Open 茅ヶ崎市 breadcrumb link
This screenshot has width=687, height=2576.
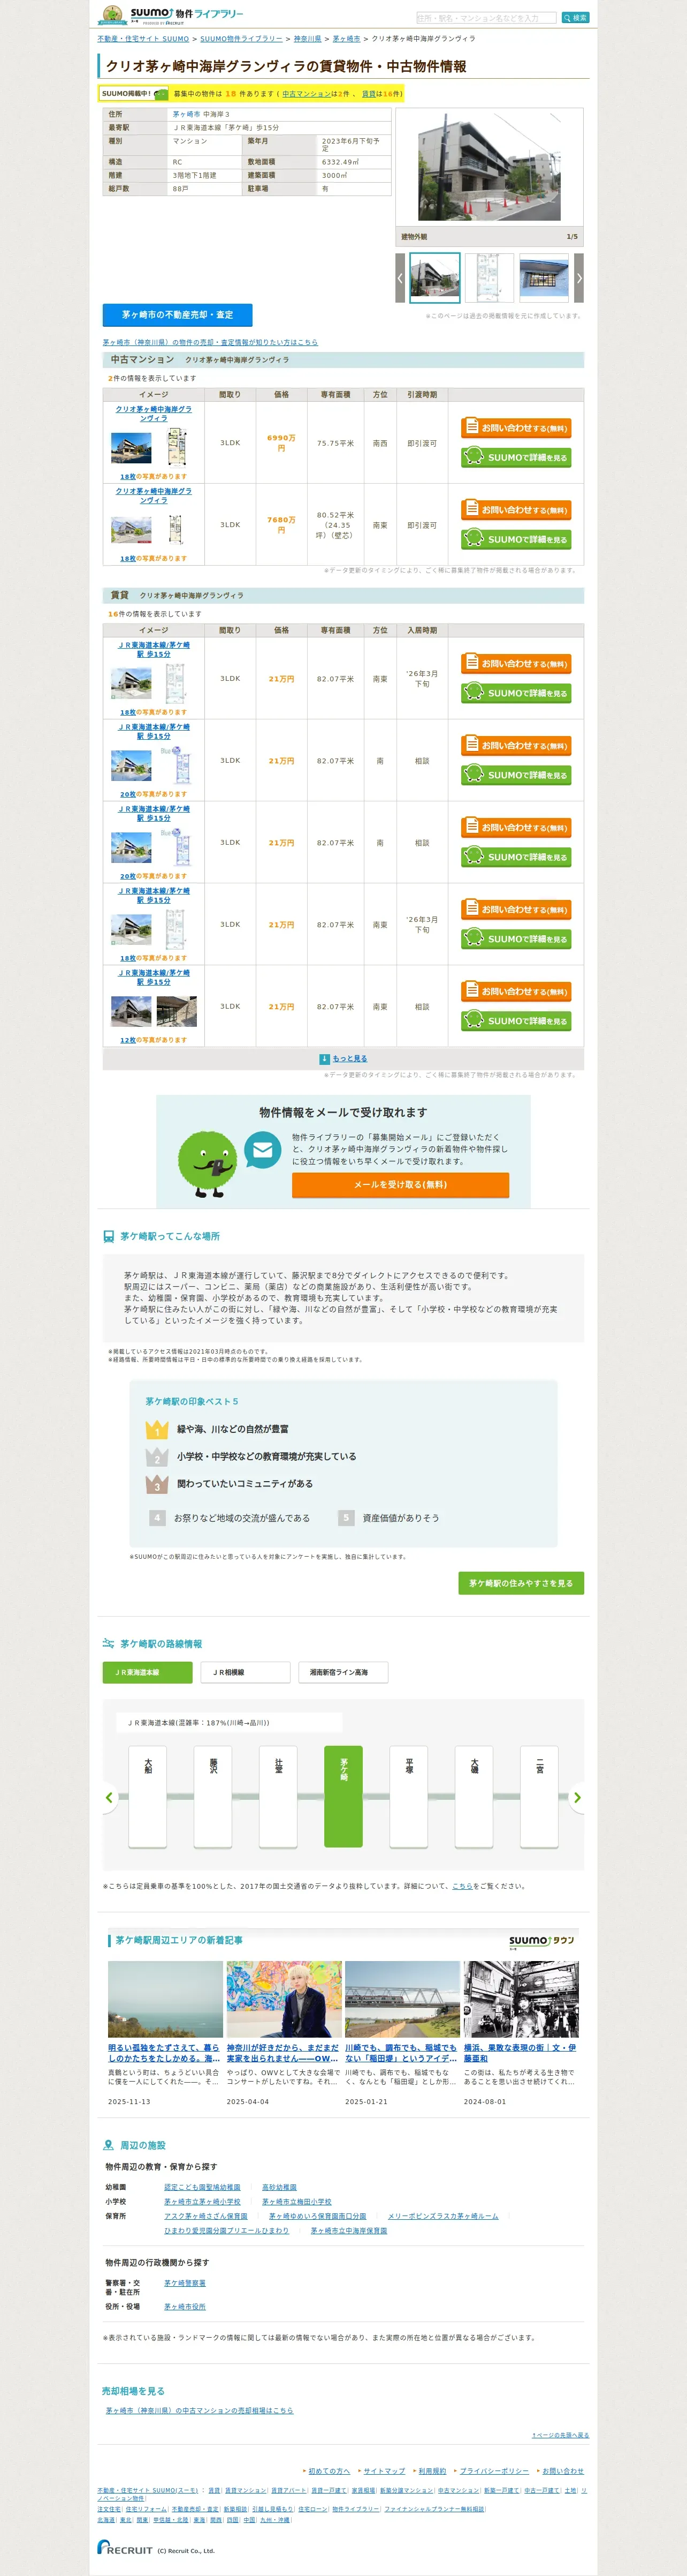tap(347, 39)
